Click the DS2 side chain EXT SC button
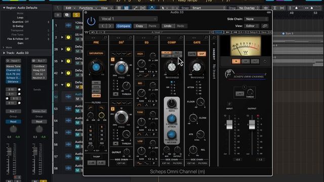This screenshot has width=324, height=182. (x=121, y=163)
